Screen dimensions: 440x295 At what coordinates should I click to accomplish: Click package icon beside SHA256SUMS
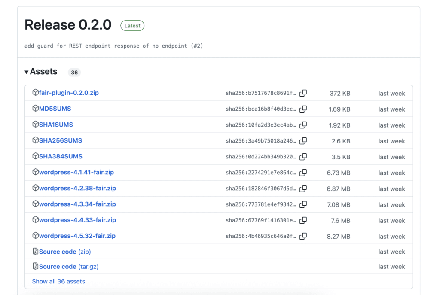pyautogui.click(x=35, y=140)
